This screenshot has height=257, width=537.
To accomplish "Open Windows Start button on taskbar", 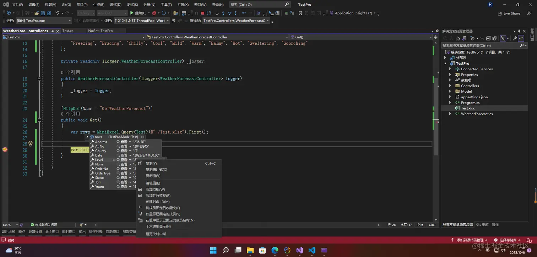I will [213, 250].
